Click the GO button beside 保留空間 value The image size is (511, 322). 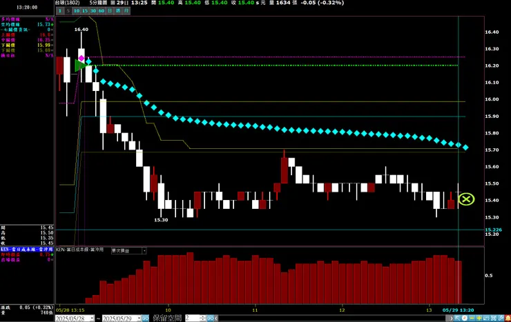(211, 319)
